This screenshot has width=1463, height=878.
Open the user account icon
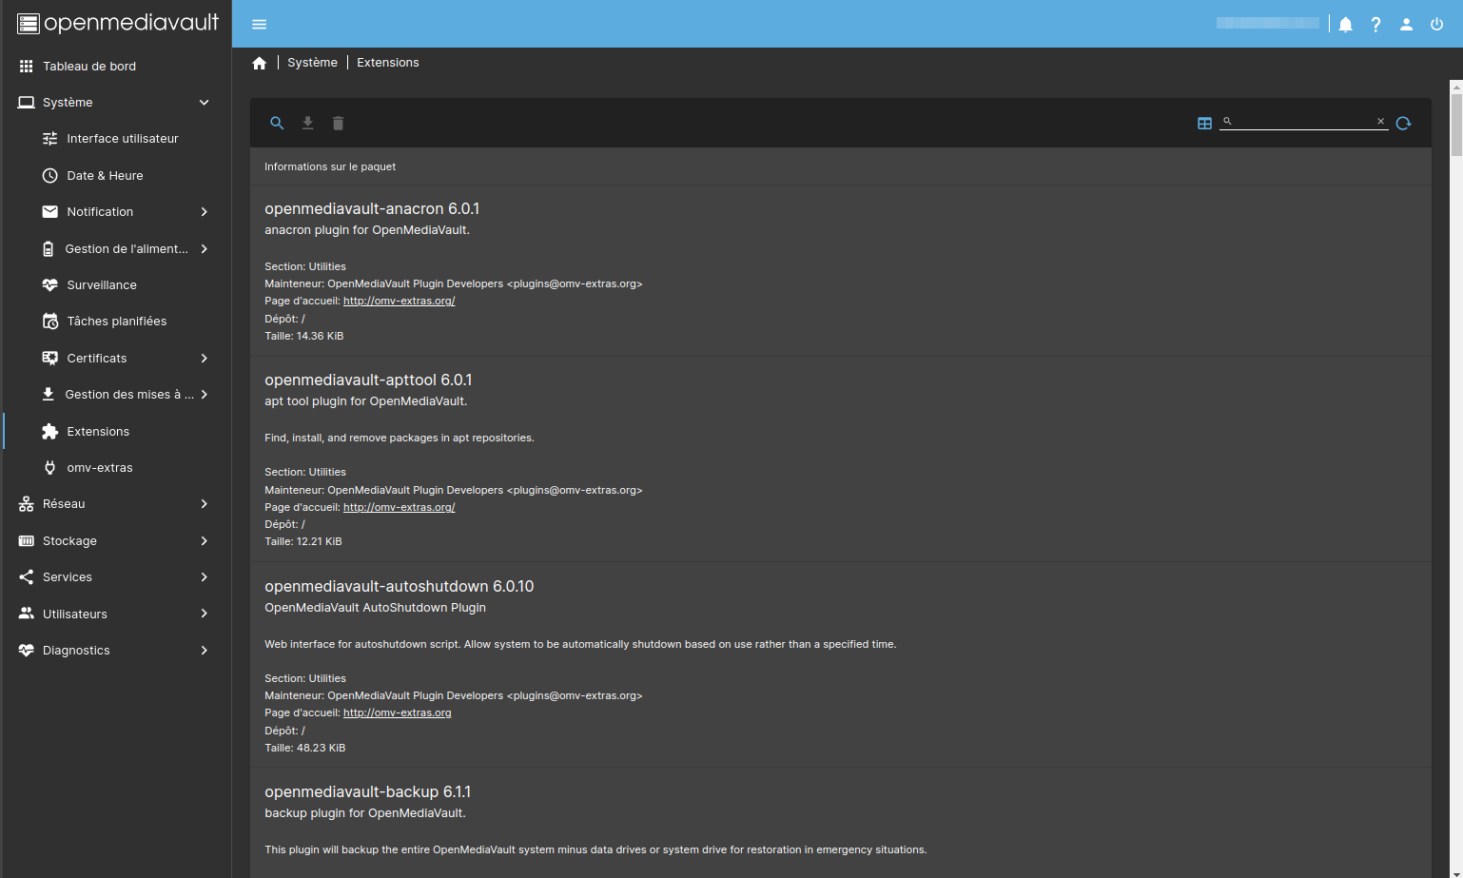pos(1406,25)
